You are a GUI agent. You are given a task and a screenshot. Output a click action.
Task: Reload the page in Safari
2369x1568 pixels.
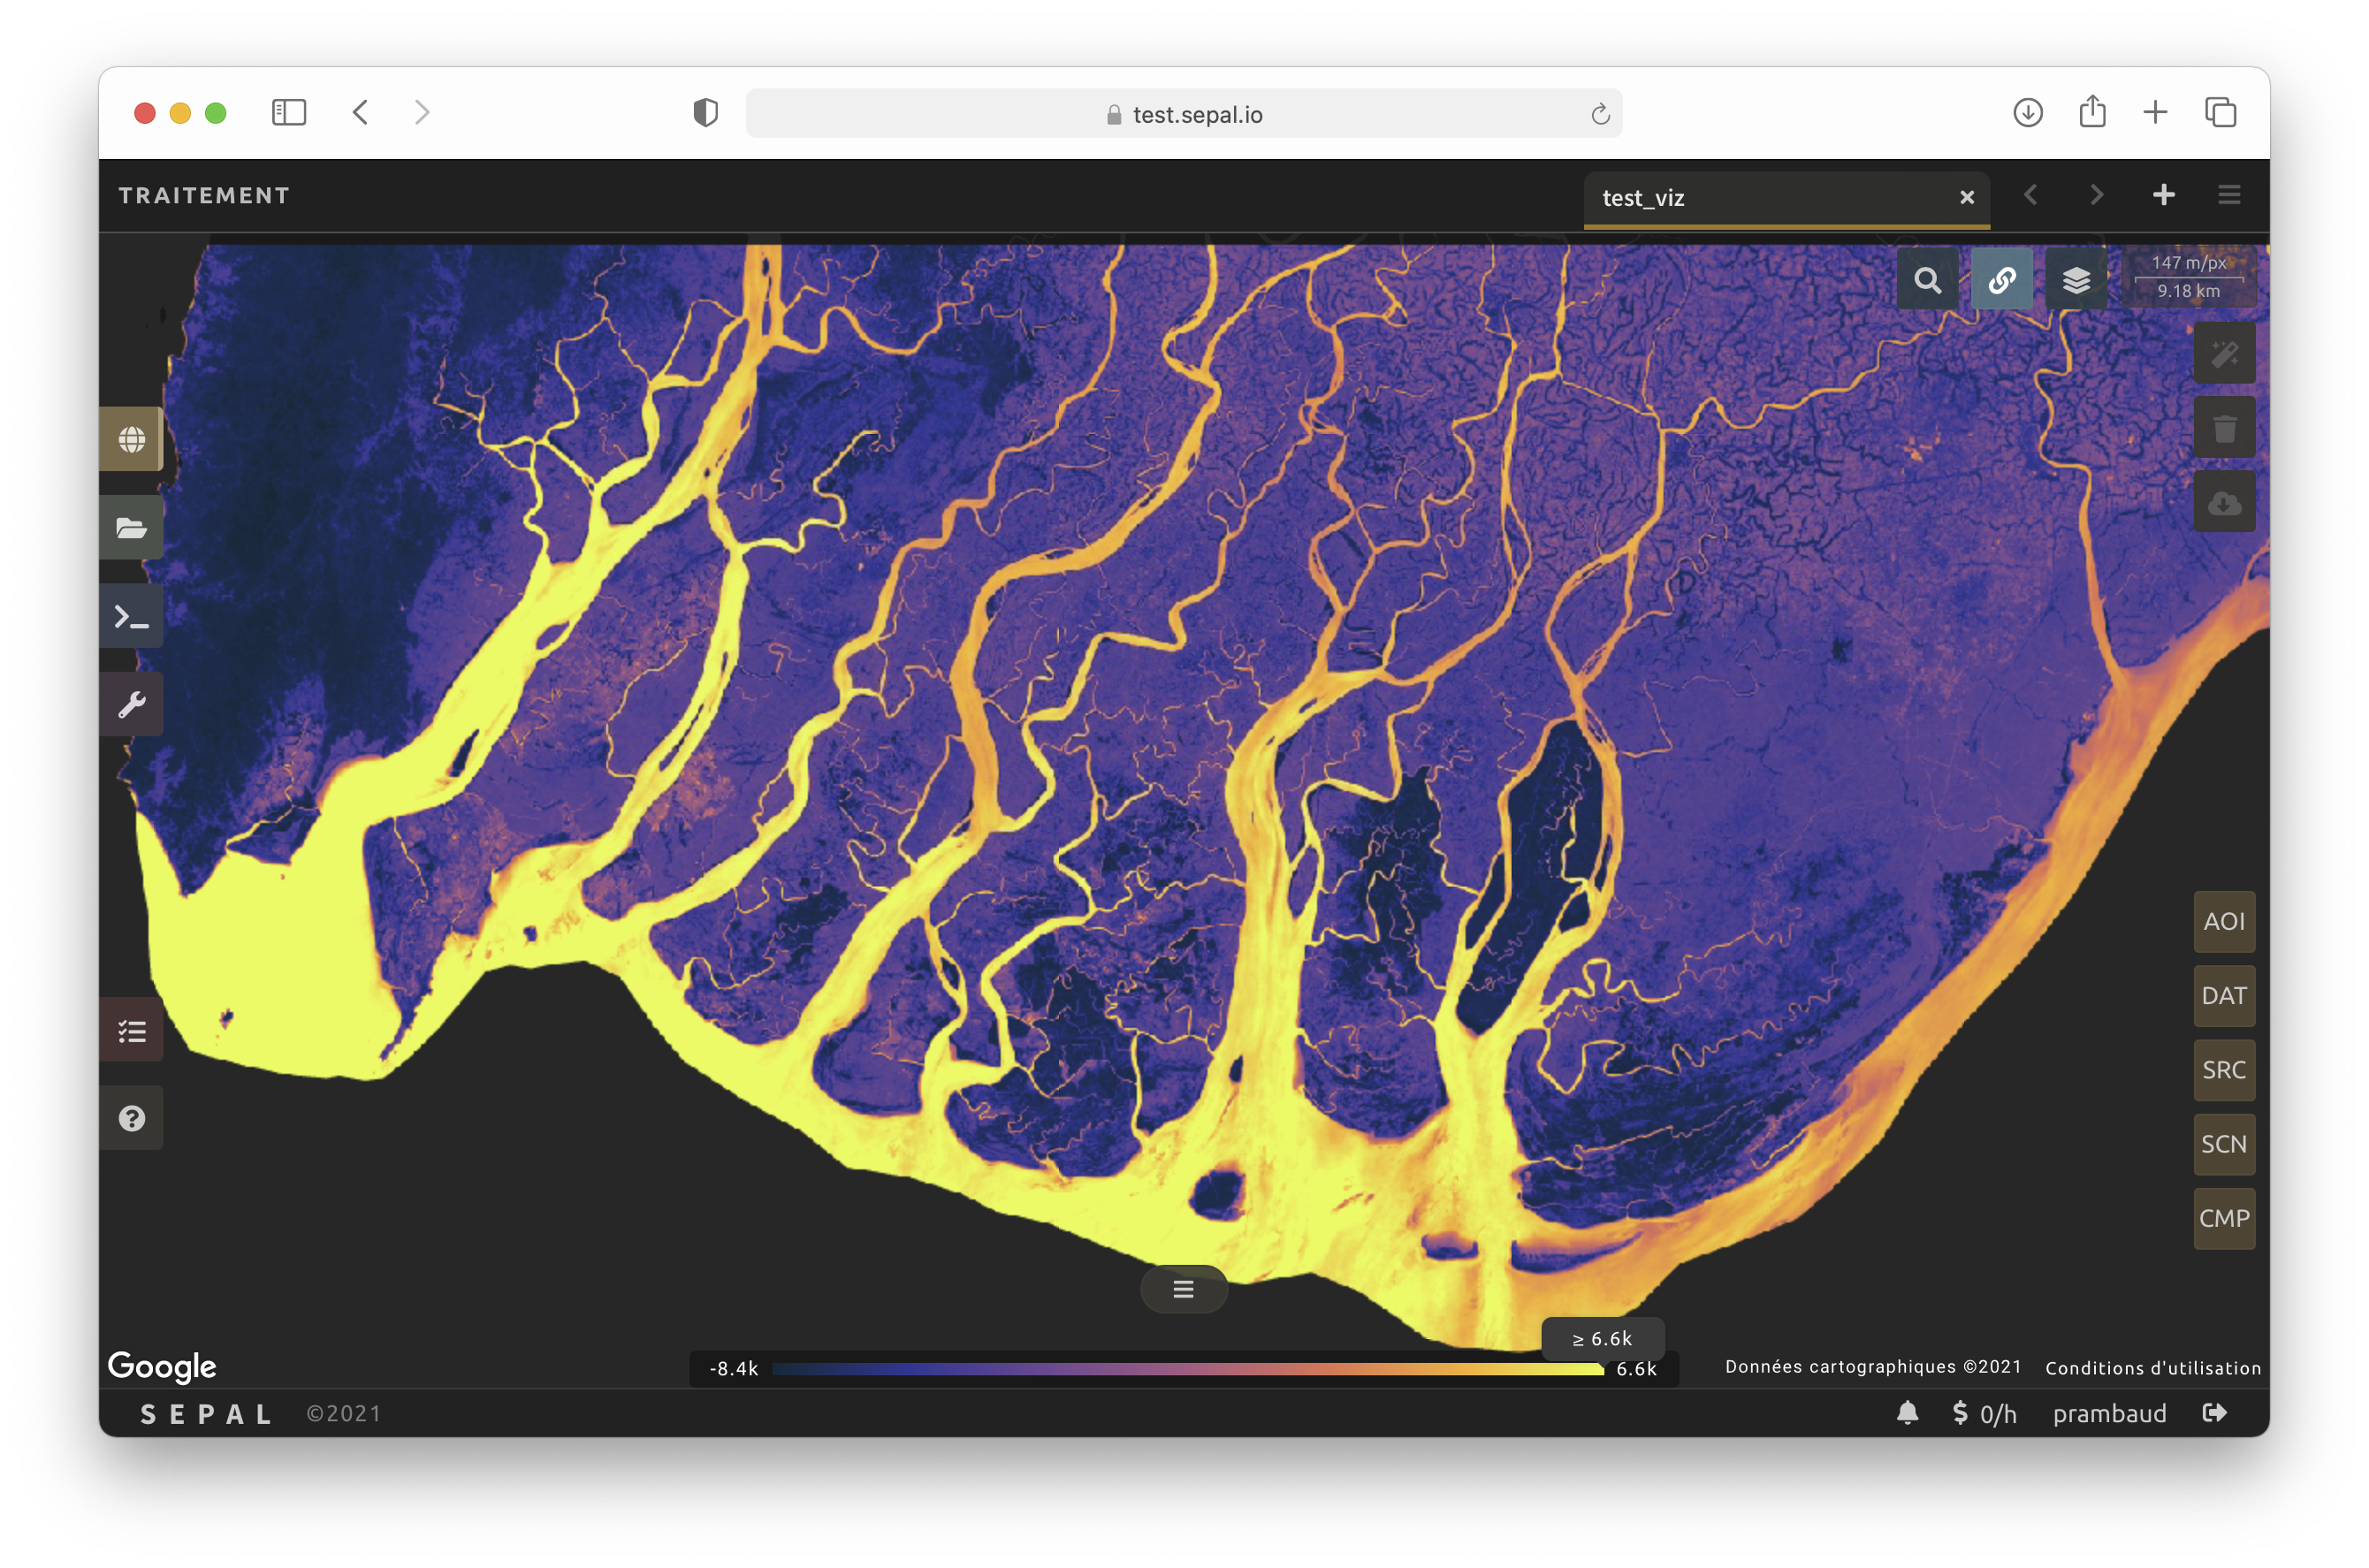(x=1599, y=114)
